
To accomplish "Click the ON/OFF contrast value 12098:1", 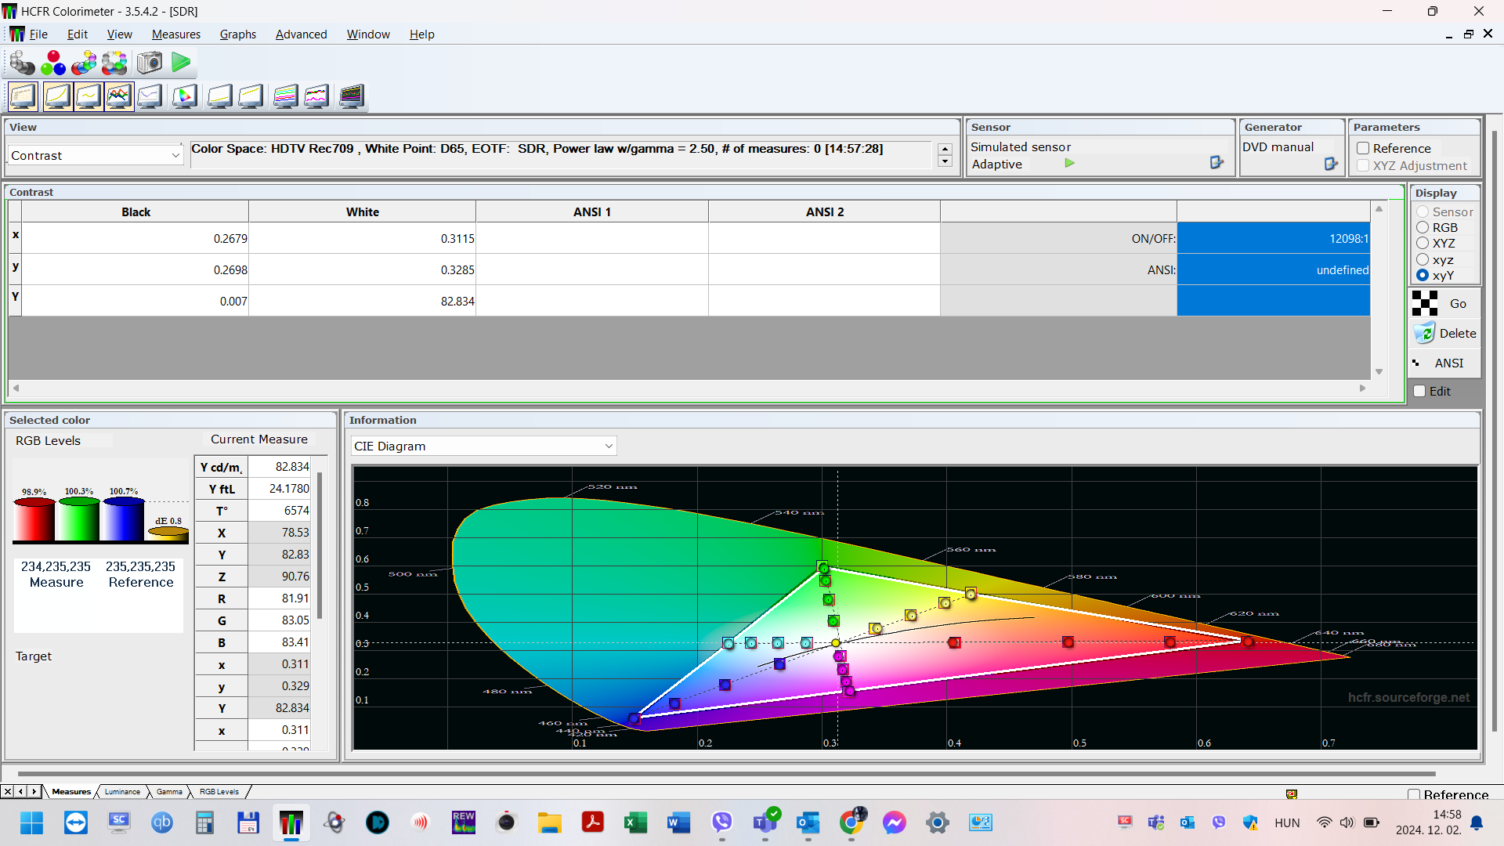I will point(1274,238).
